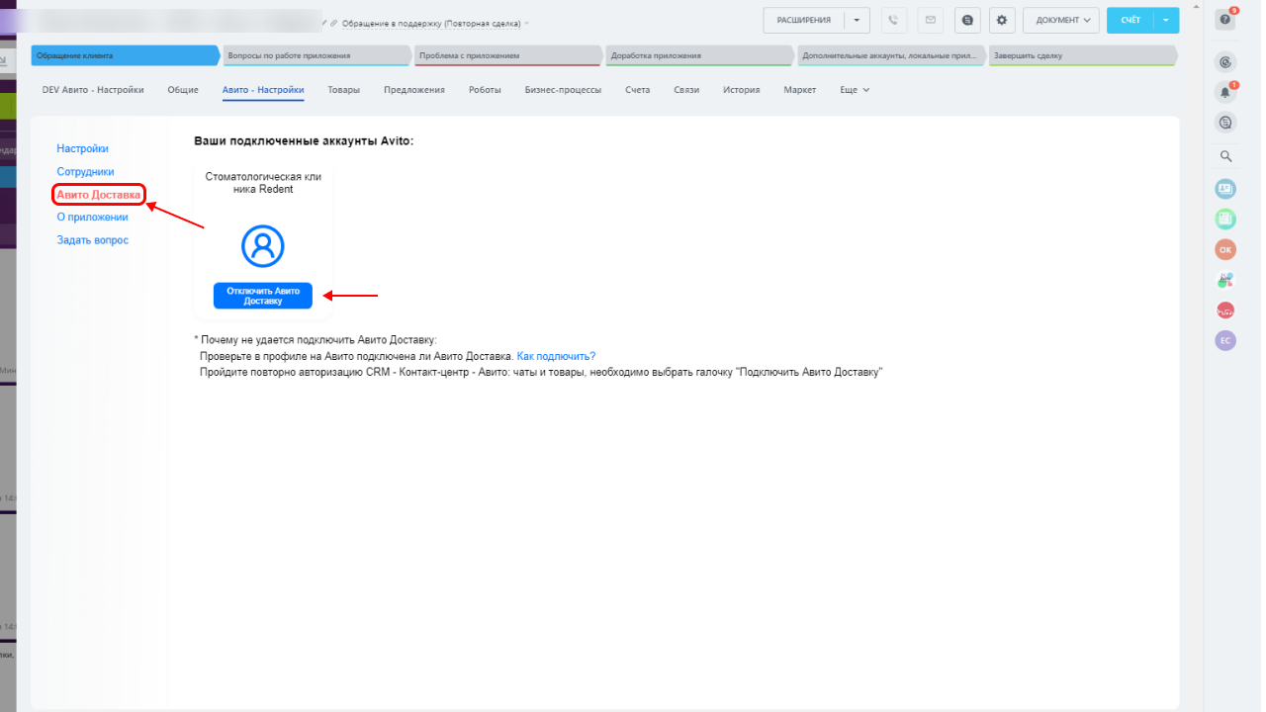Expand the Еще tabs menu

tap(855, 90)
